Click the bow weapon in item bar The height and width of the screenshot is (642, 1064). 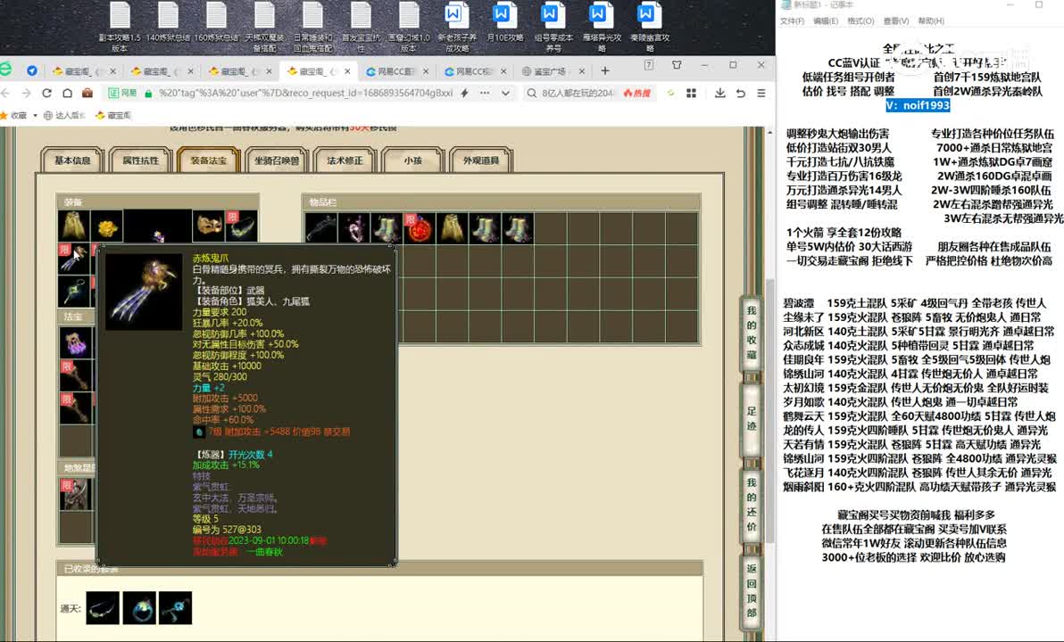(x=321, y=227)
